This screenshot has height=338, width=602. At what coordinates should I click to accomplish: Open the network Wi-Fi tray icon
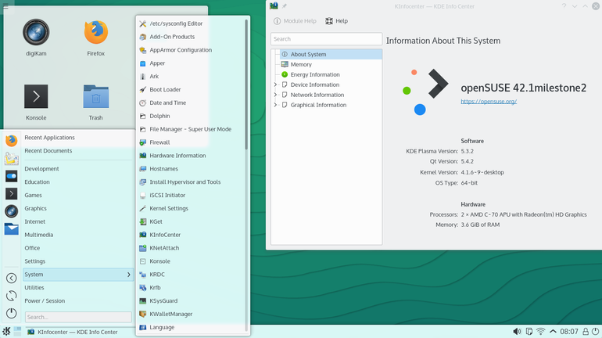point(540,332)
